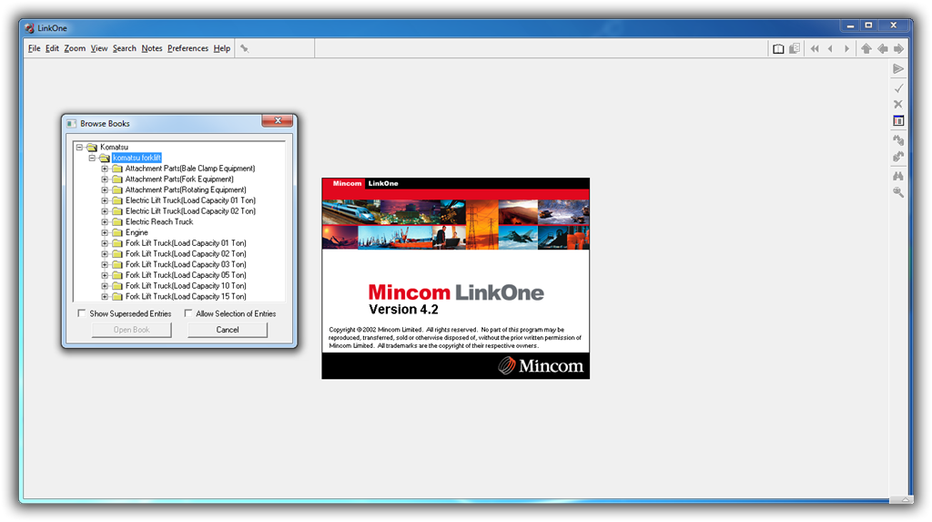This screenshot has width=932, height=522.
Task: Select Fork Lift Truck(Load Capacity 15 Ton) row
Action: click(x=186, y=296)
